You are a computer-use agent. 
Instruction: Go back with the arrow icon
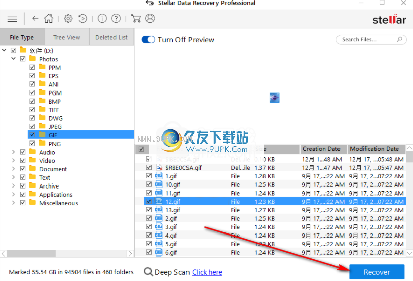pos(35,18)
